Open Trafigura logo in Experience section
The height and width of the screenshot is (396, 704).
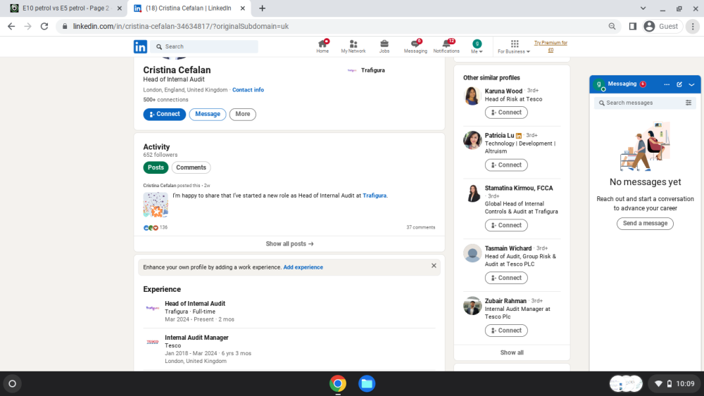[x=153, y=308]
